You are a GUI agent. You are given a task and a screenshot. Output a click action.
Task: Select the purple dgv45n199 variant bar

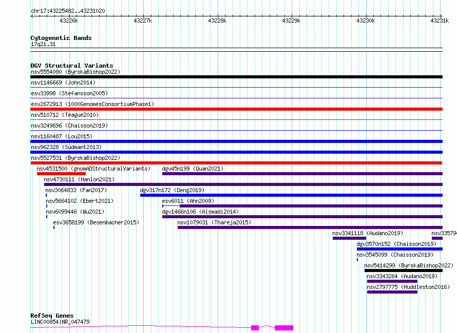pyautogui.click(x=302, y=174)
